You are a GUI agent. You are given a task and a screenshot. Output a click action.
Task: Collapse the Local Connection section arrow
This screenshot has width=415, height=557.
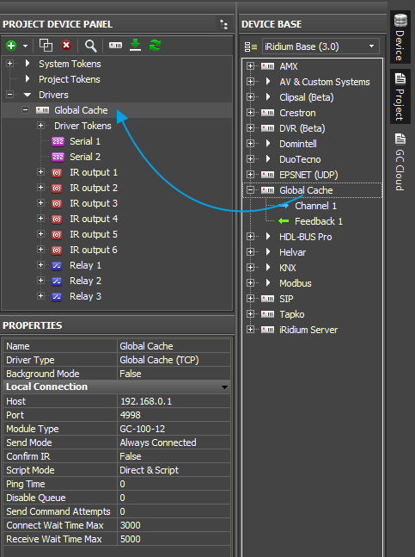click(x=224, y=387)
